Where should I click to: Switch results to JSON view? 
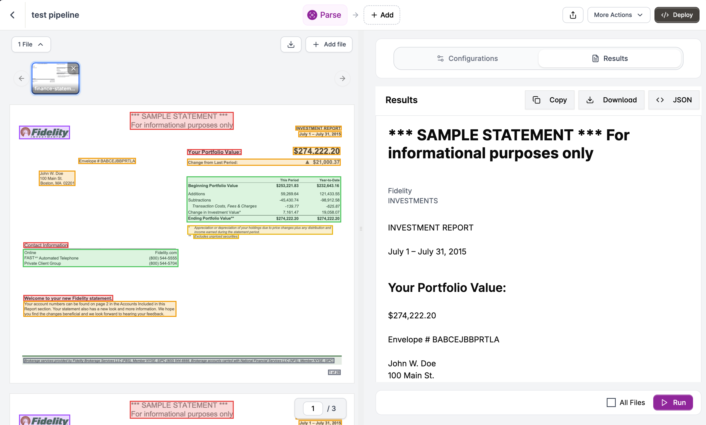[x=673, y=100]
